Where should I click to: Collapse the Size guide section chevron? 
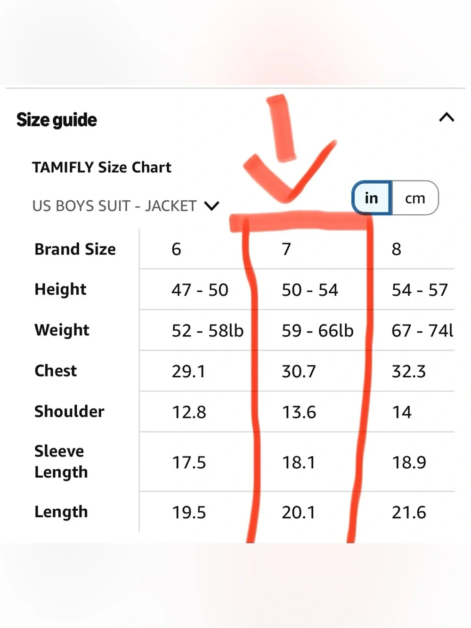click(447, 117)
